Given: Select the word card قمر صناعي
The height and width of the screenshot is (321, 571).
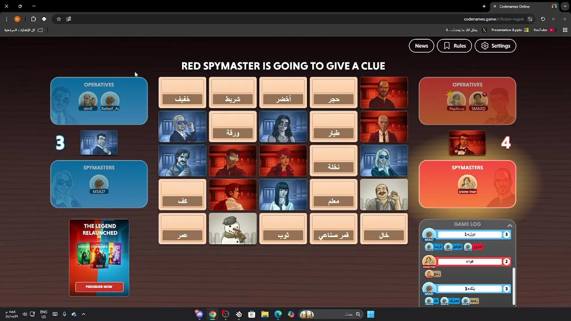Looking at the screenshot, I should click(333, 229).
